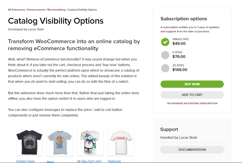The width and height of the screenshot is (242, 163).
Task: Open the Merchandizing breadcrumb link
Action: (x=56, y=10)
